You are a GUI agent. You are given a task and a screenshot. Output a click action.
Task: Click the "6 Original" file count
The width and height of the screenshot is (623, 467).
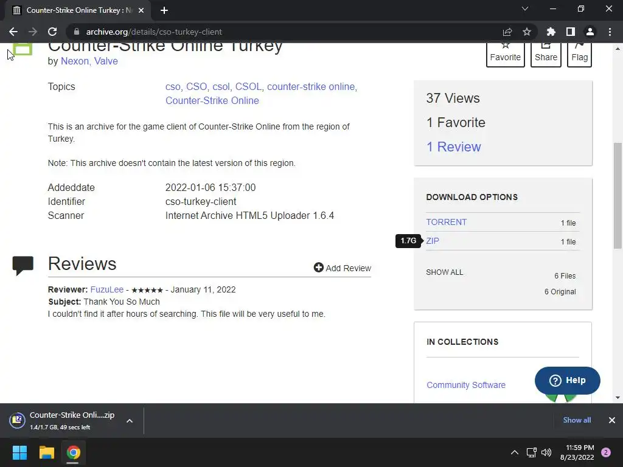[560, 292]
